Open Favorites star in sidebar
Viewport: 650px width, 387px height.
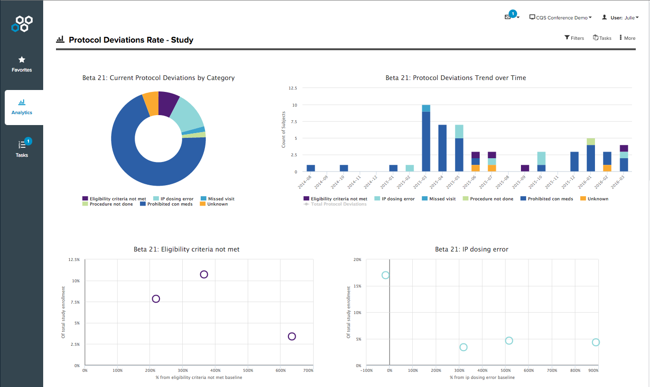point(22,60)
